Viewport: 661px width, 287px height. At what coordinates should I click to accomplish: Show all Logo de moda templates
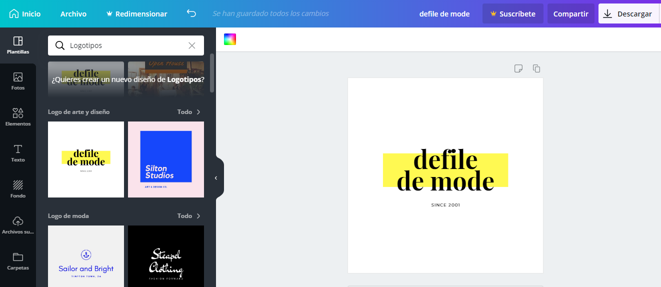[189, 216]
